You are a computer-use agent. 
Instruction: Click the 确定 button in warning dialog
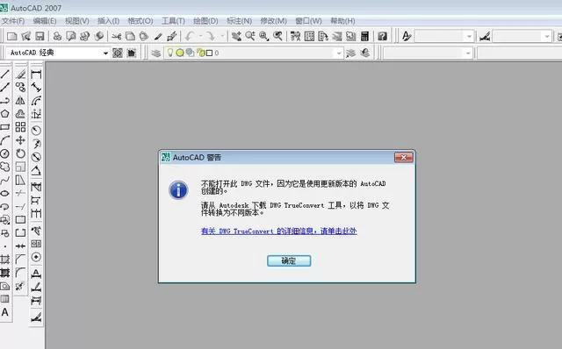289,260
